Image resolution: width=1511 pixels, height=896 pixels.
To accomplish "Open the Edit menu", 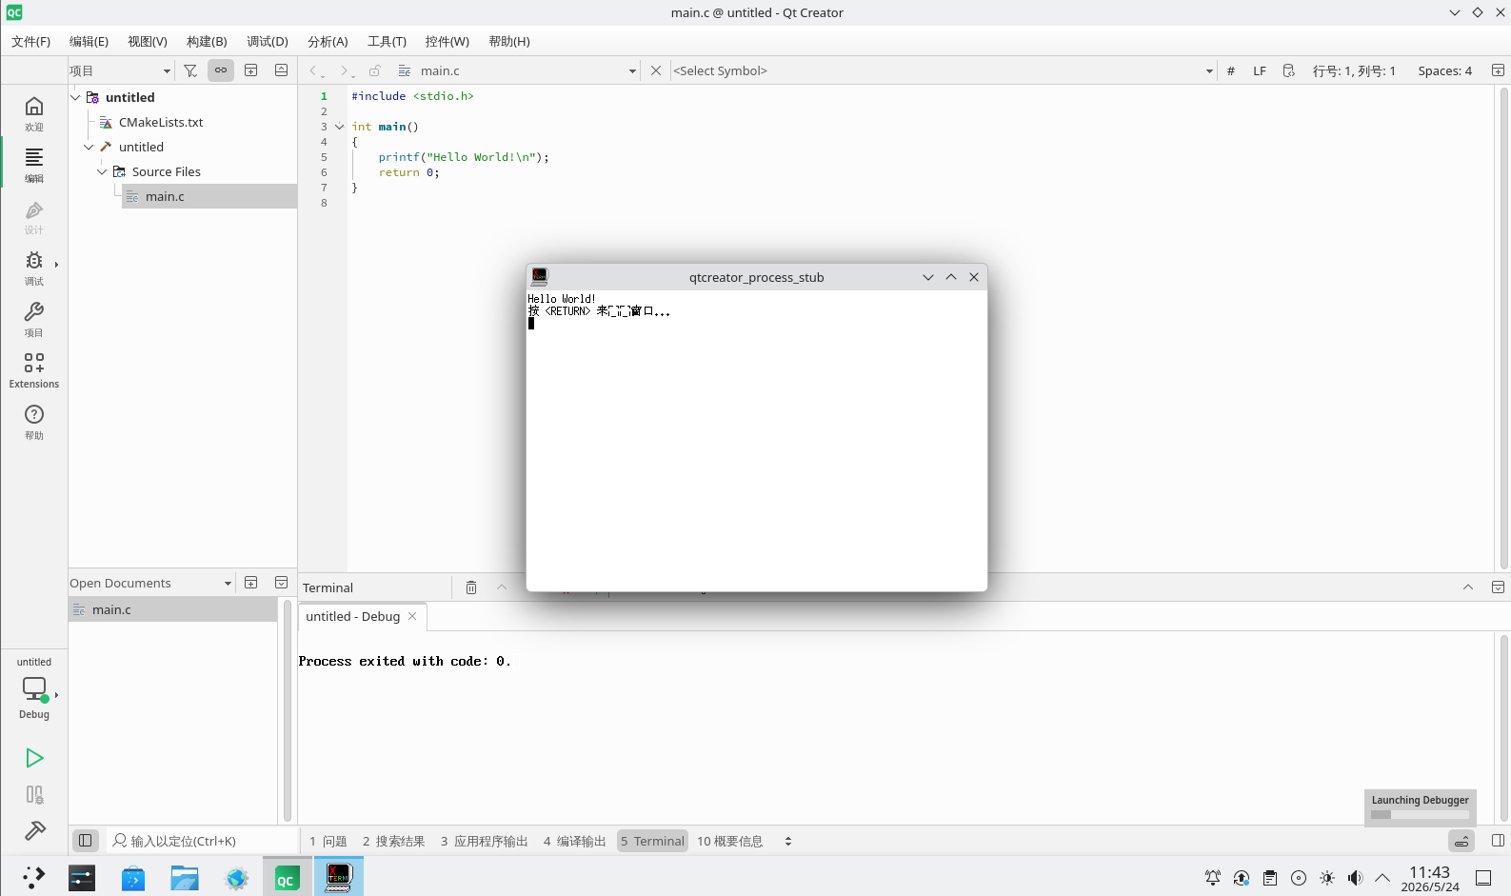I will click(89, 41).
